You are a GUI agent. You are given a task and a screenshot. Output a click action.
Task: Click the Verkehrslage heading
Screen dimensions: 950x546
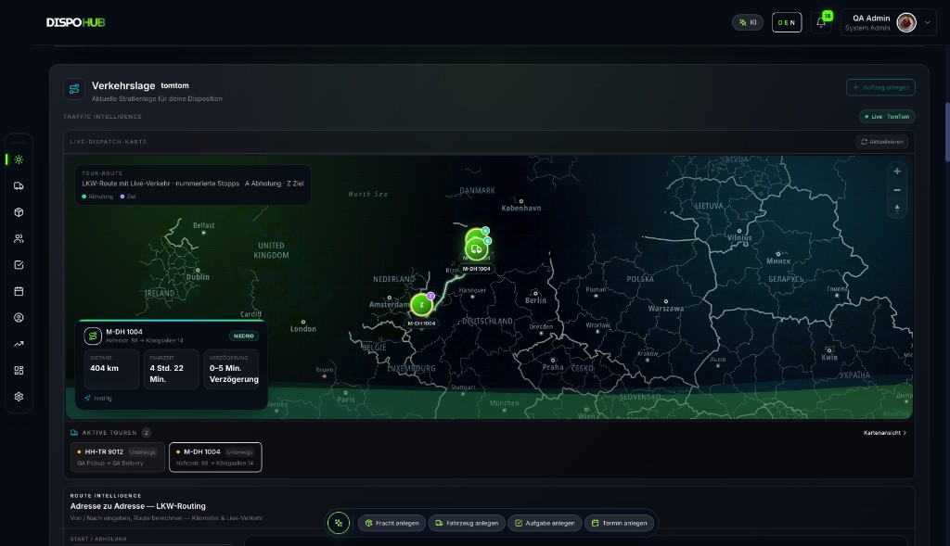[123, 86]
